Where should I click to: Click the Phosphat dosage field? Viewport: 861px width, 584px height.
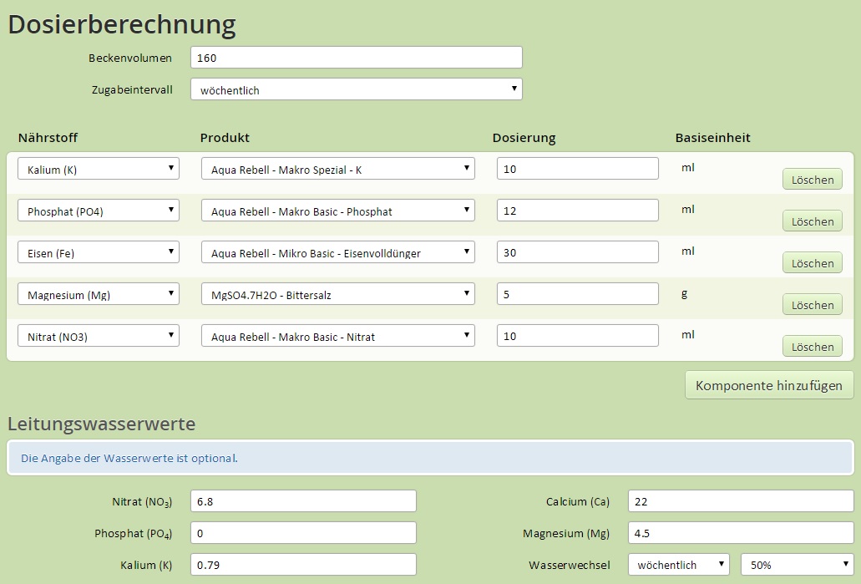point(578,211)
